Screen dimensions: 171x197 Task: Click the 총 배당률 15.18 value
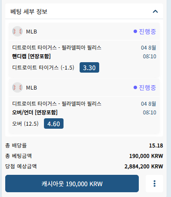[x=156, y=146]
